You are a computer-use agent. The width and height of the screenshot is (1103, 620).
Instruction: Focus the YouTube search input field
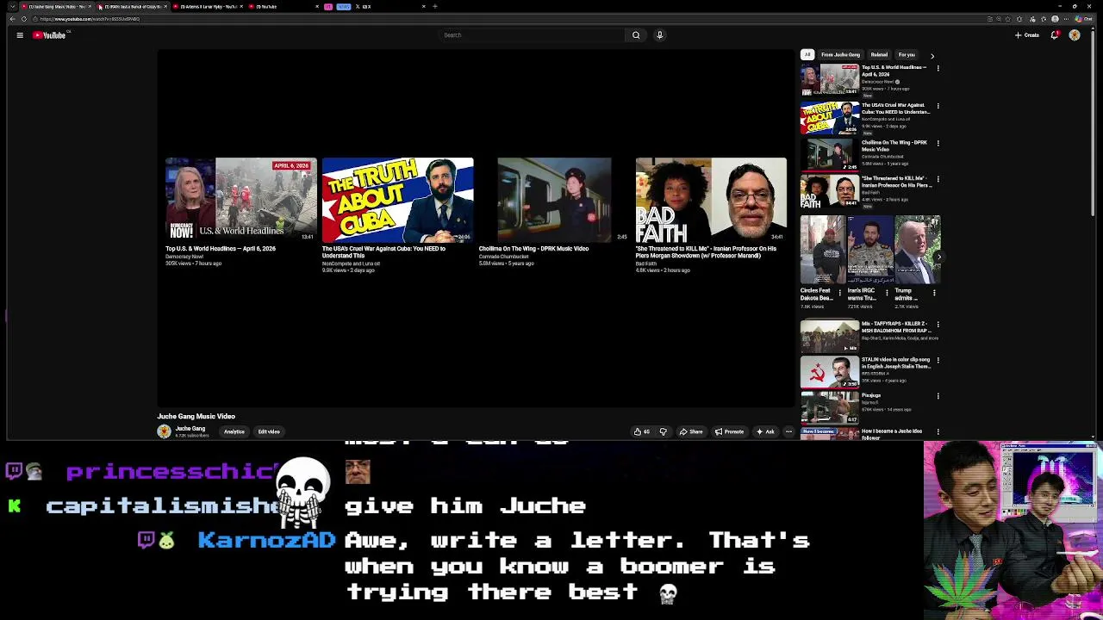point(532,35)
